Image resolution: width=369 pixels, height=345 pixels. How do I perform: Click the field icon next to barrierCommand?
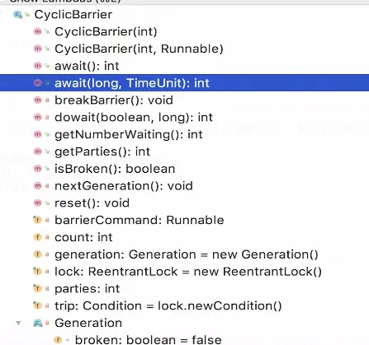point(37,220)
